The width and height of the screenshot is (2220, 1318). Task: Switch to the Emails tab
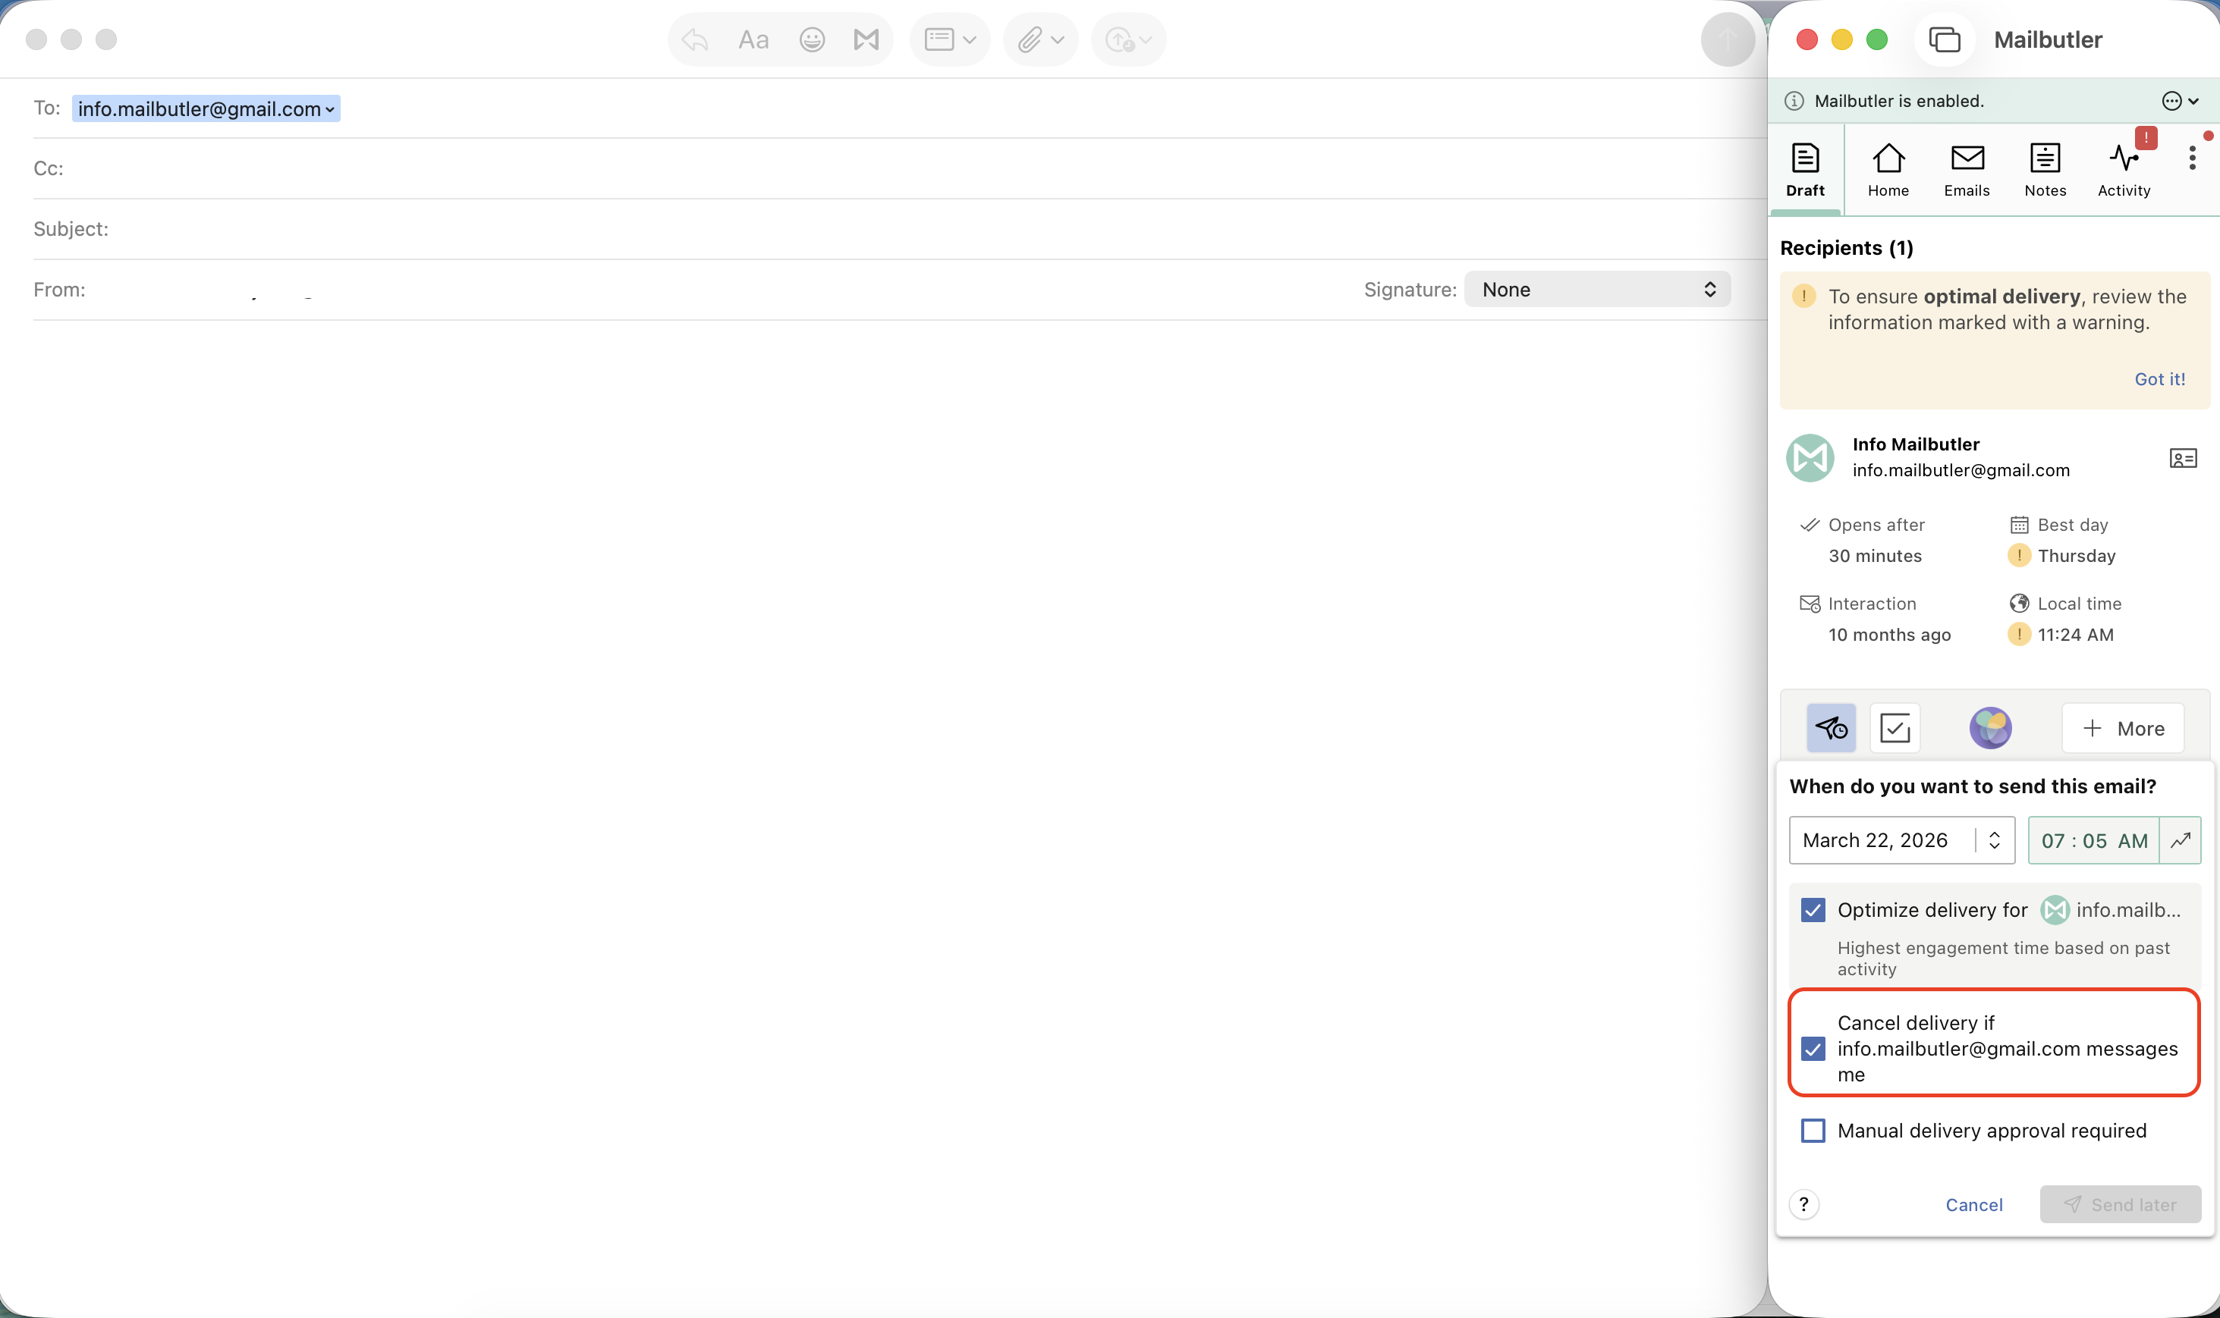(1967, 170)
